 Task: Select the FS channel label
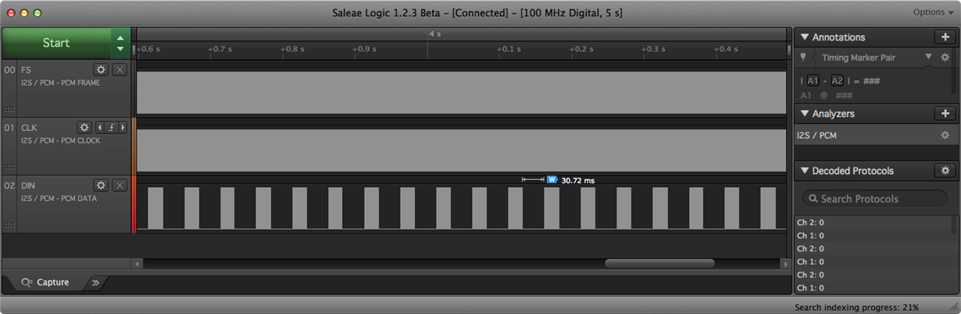coord(27,70)
